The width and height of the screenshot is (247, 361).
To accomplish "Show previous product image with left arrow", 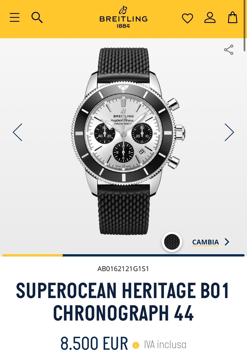I will click(x=17, y=132).
